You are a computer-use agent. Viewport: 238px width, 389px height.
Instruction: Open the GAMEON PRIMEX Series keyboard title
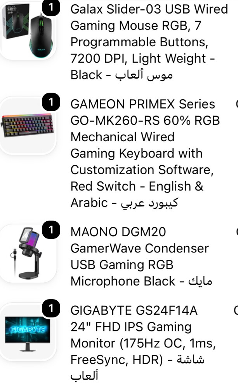pos(145,153)
